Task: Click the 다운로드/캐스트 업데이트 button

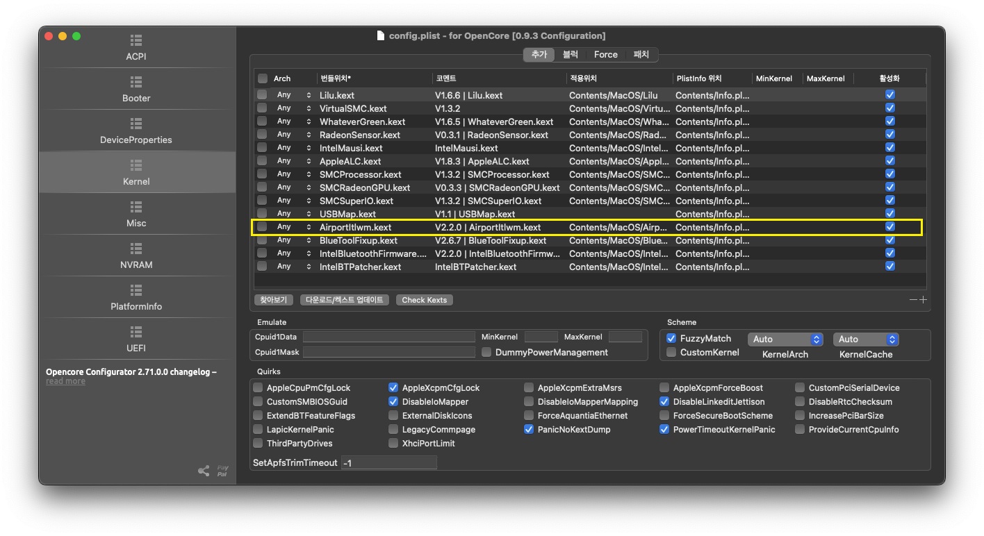Action: coord(345,300)
